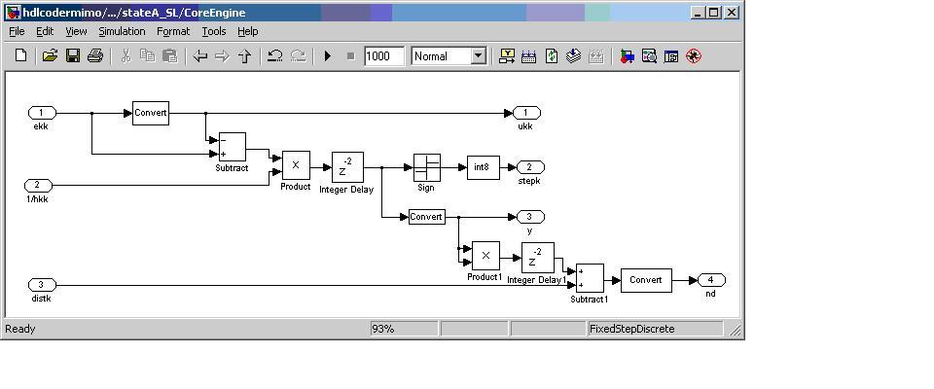Start simulation with the play button
934x389 pixels.
pos(327,56)
